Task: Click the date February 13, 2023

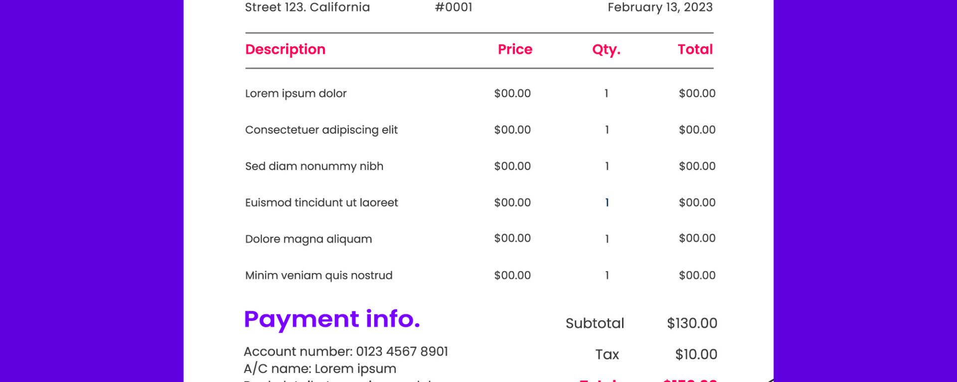Action: point(659,7)
